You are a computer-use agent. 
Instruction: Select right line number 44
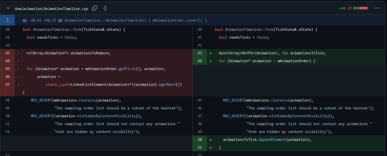200,61
